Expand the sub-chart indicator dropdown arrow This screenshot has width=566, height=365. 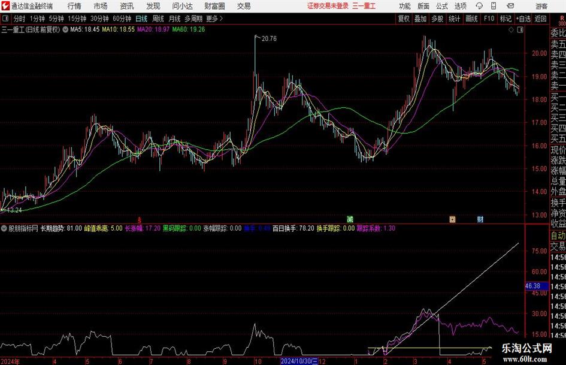click(4, 228)
